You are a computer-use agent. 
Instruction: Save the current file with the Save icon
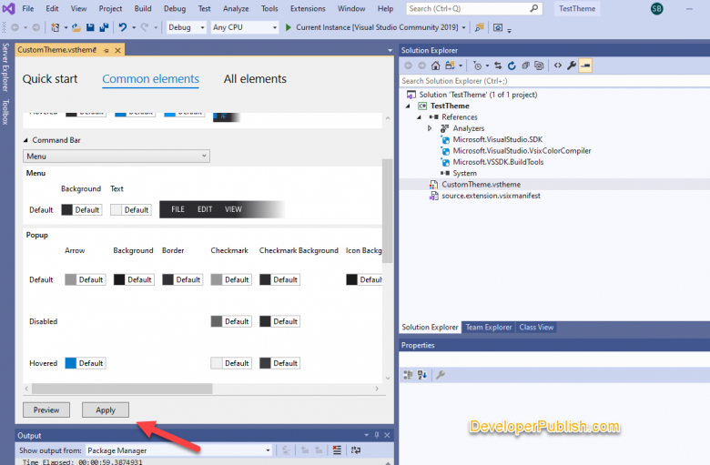click(90, 27)
